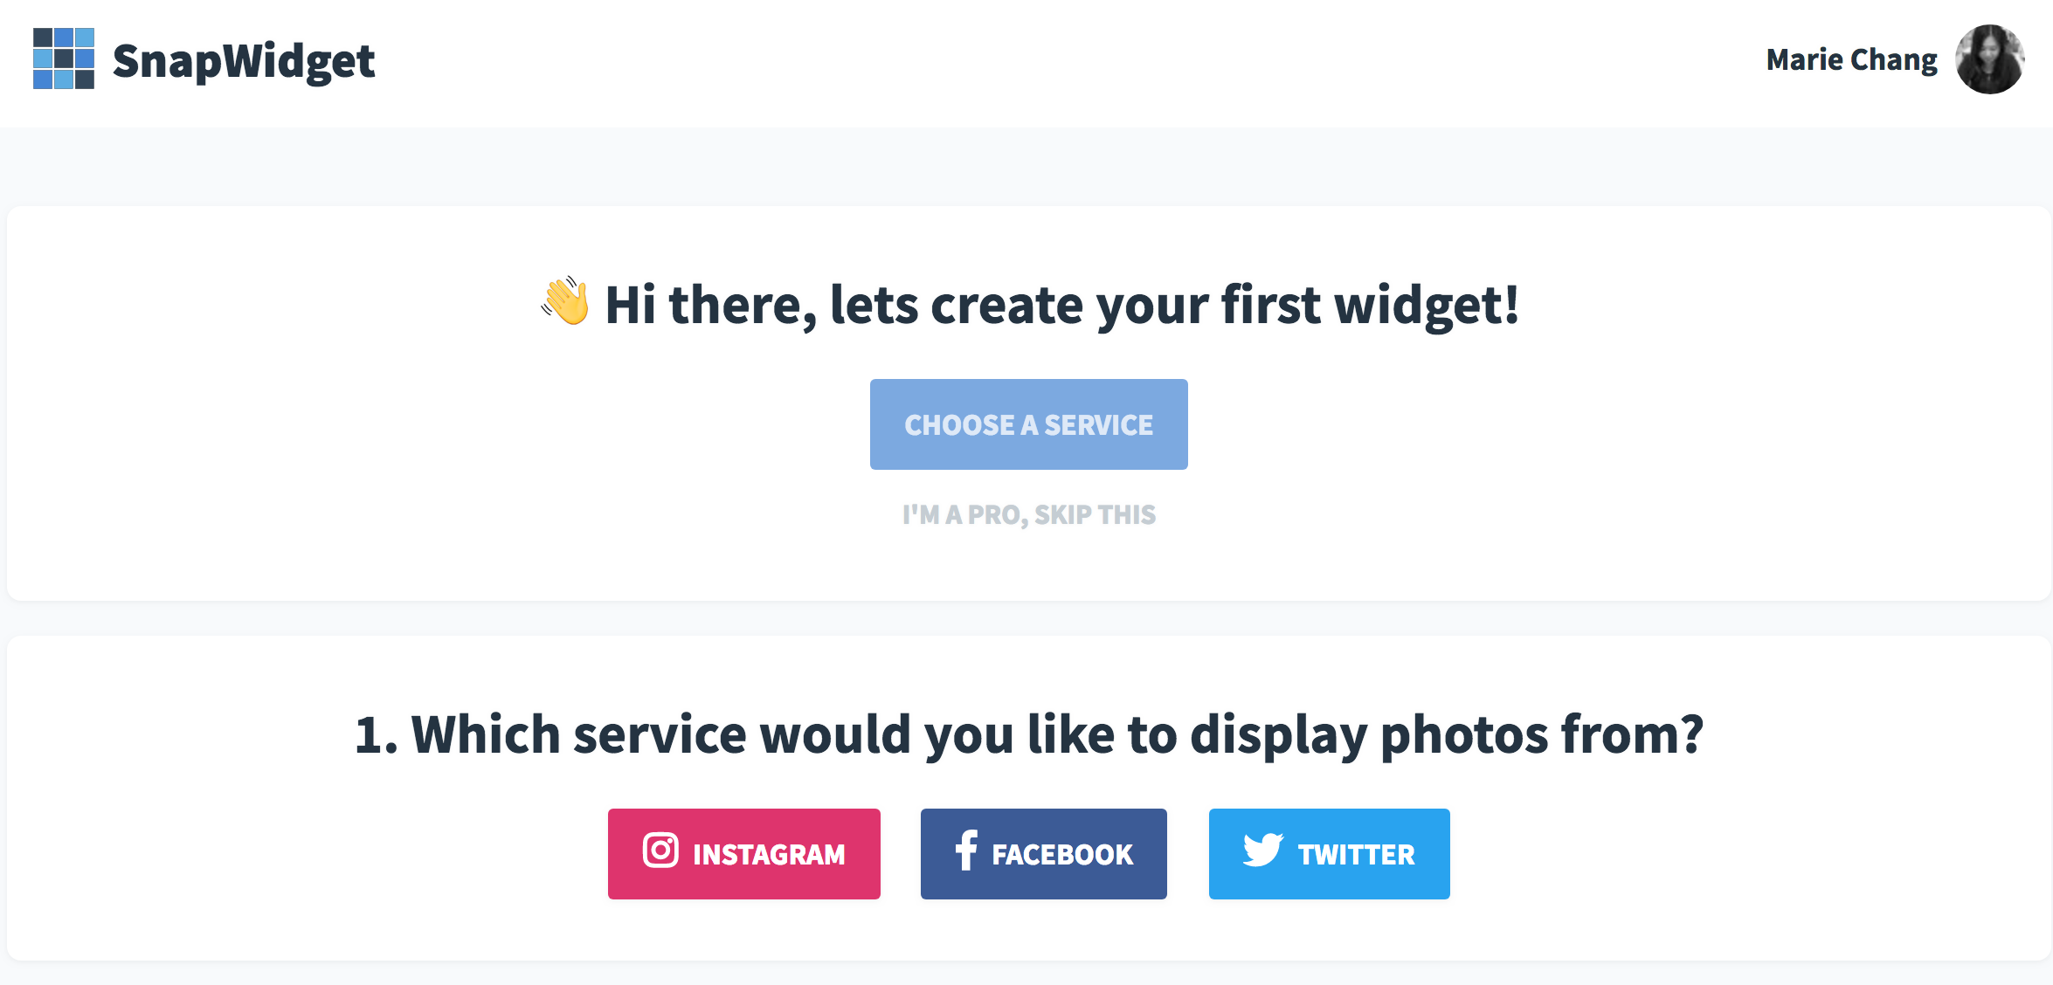This screenshot has width=2053, height=985.
Task: Open the Marie Chang user name menu
Action: tap(1851, 59)
